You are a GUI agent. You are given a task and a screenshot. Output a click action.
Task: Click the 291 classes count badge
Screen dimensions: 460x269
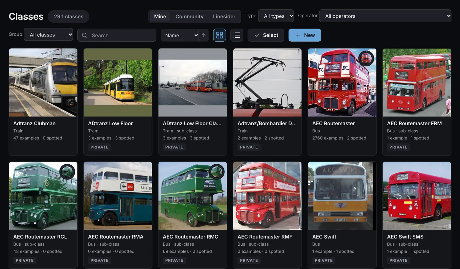click(x=69, y=16)
